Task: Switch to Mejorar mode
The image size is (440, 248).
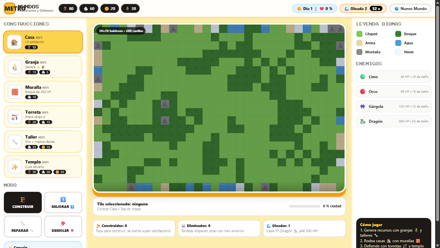Action: (63, 202)
